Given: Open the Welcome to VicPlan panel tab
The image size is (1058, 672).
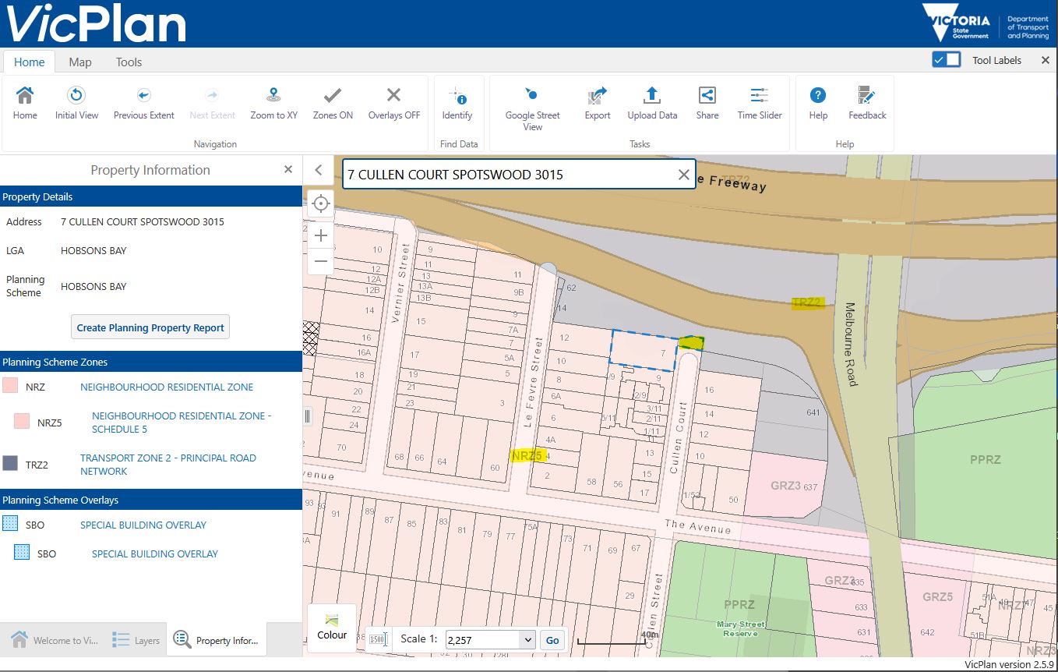Looking at the screenshot, I should pos(55,640).
